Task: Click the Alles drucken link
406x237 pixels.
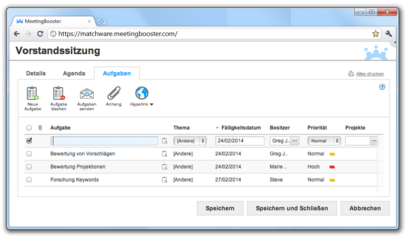Action: pos(370,74)
